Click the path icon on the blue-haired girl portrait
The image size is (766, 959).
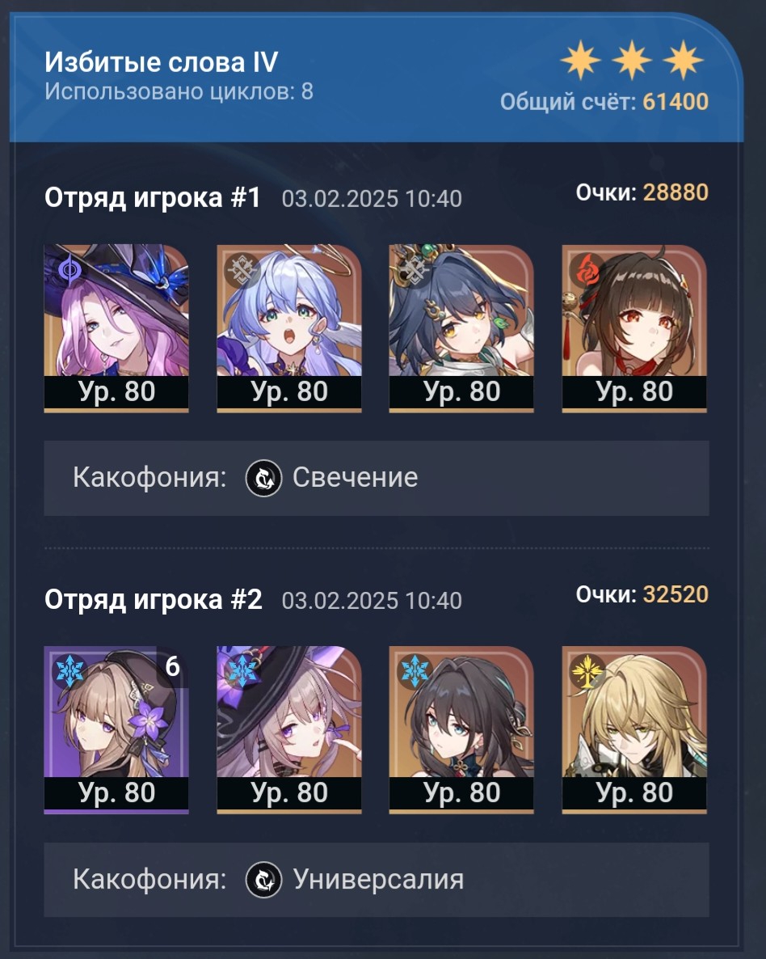pyautogui.click(x=242, y=270)
